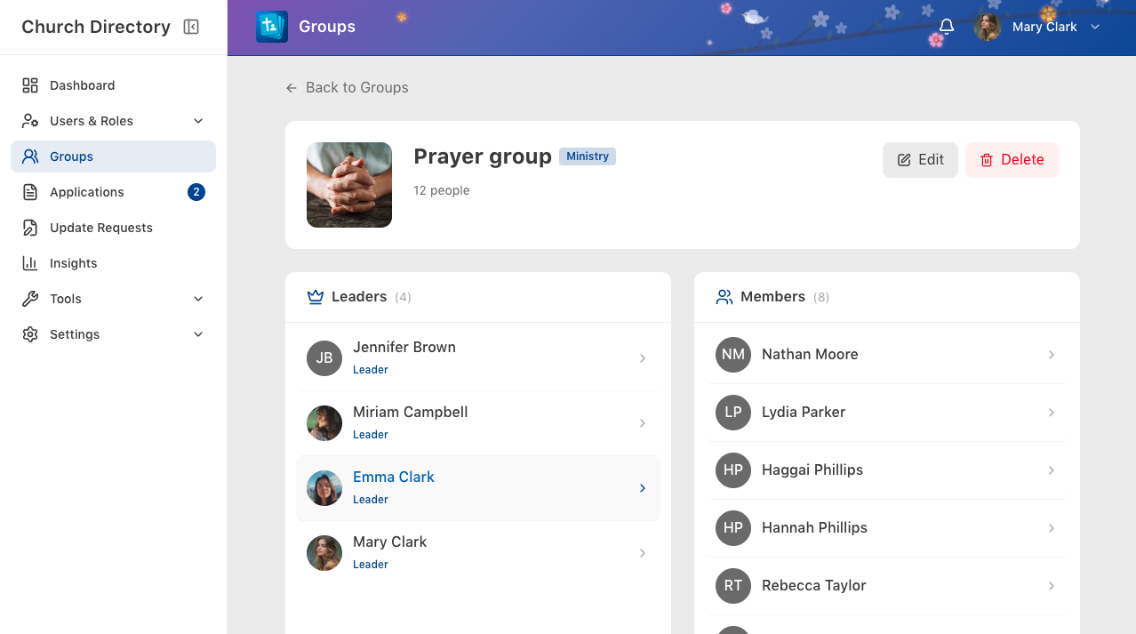
Task: Click the JB avatar for Jennifer Brown
Action: tap(324, 358)
